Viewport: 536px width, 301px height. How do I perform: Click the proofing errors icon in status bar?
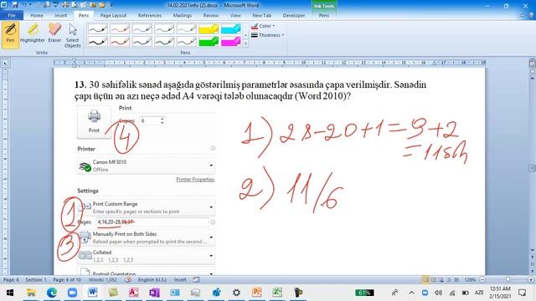128,280
